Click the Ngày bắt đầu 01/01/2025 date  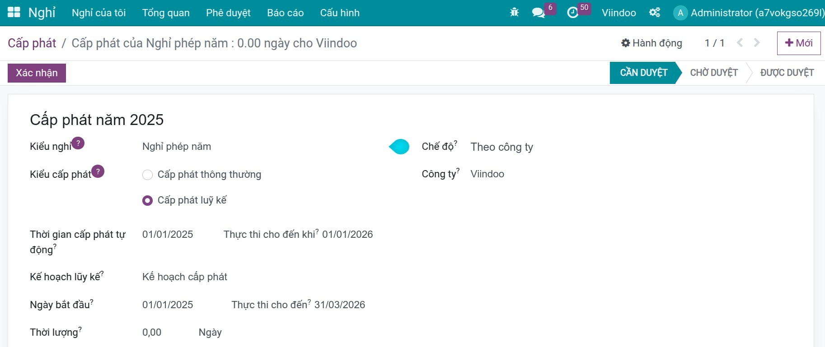(168, 305)
